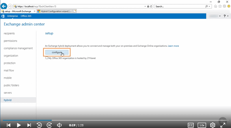Select the Enterprise tab
Viewport: 231px width, 128px height.
pyautogui.click(x=12, y=16)
